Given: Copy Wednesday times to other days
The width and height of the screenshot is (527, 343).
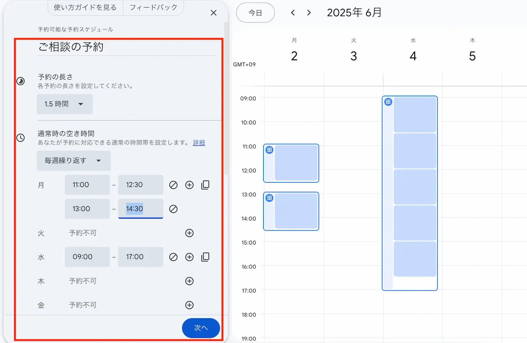Looking at the screenshot, I should (x=205, y=257).
